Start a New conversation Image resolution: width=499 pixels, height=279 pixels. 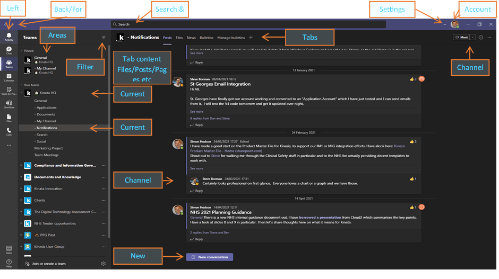point(209,257)
